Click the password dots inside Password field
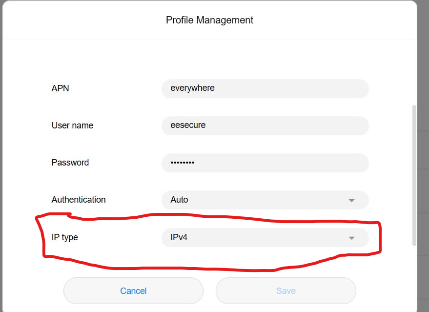The height and width of the screenshot is (312, 429). coord(183,163)
